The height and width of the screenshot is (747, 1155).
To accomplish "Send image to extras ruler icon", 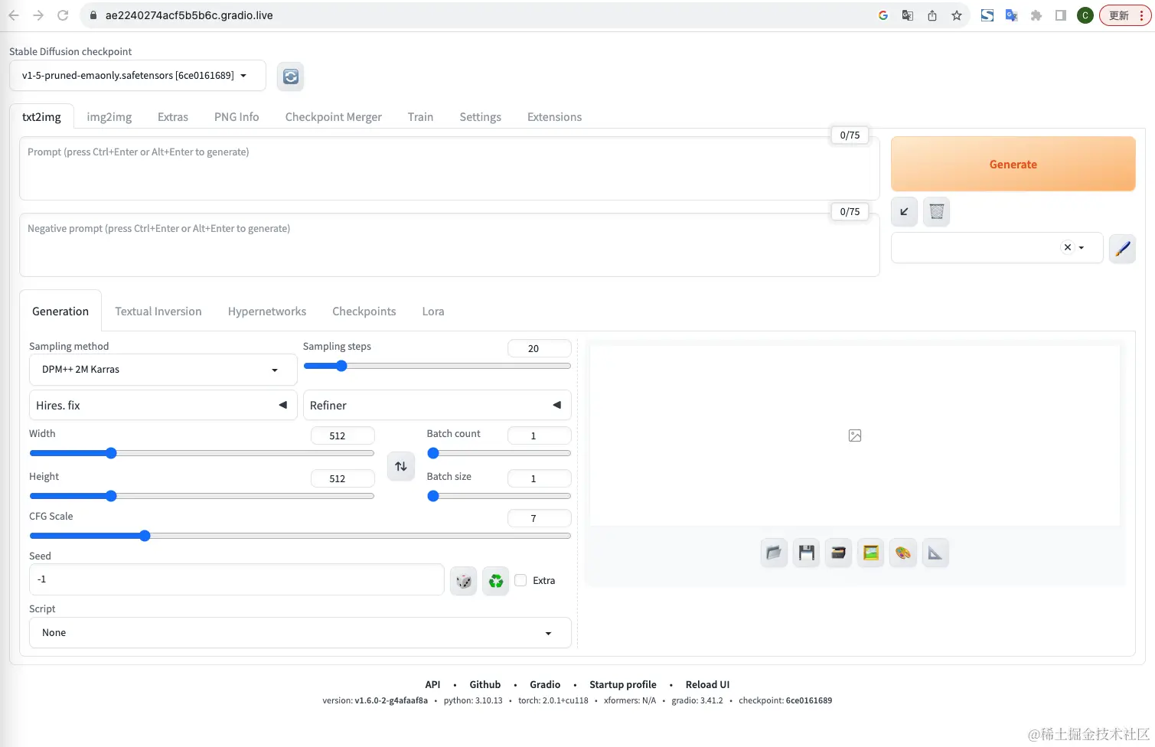I will pyautogui.click(x=935, y=553).
